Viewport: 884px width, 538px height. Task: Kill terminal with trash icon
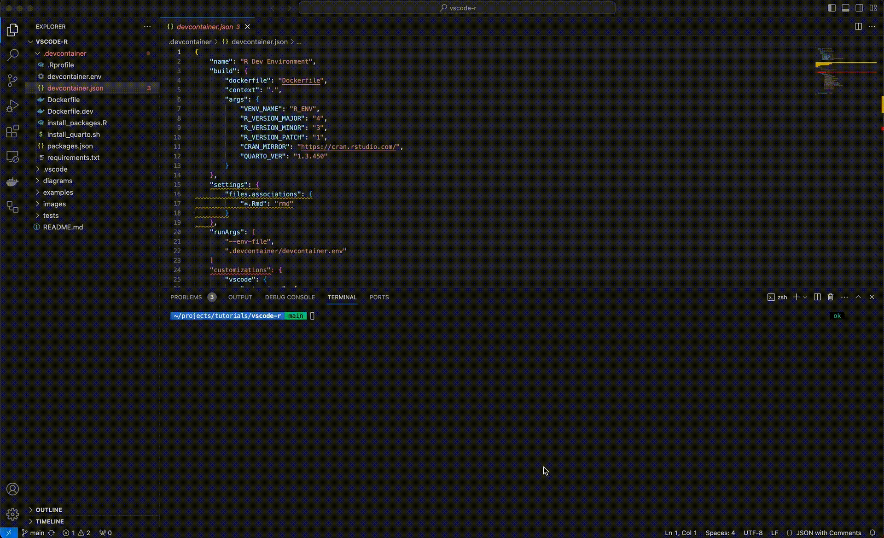tap(831, 297)
